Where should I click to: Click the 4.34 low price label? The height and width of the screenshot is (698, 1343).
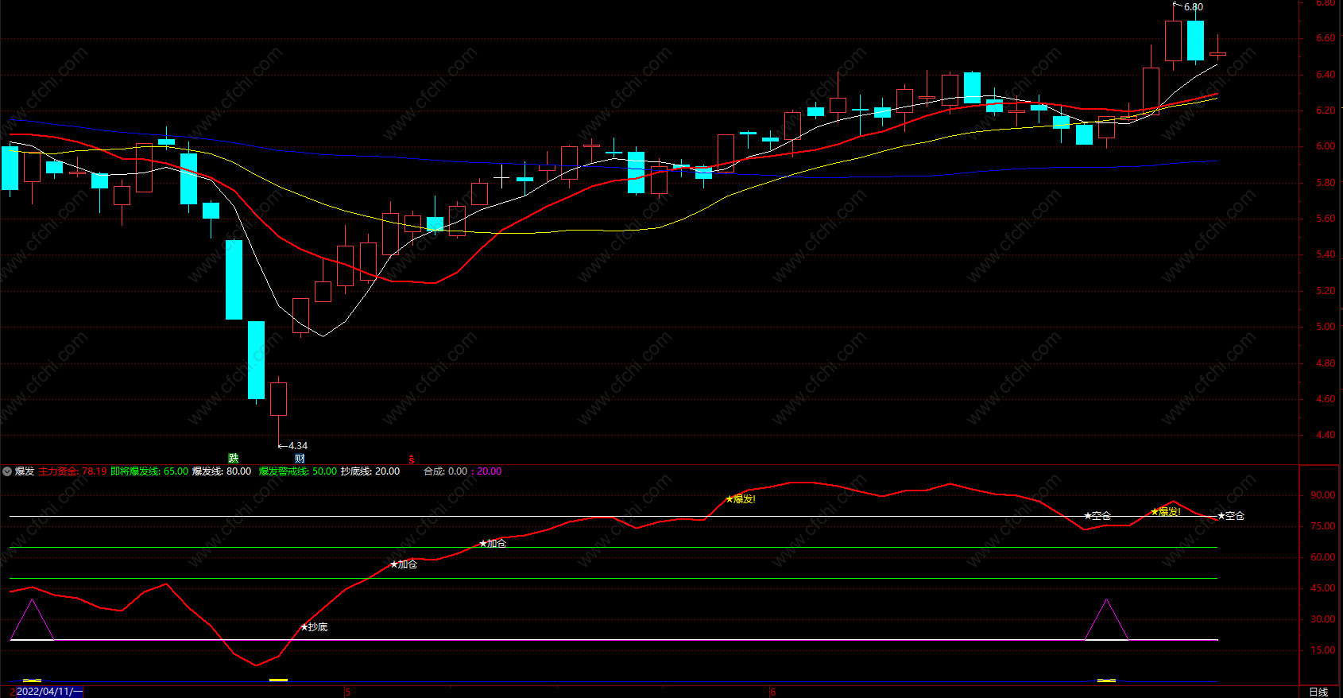tap(298, 446)
